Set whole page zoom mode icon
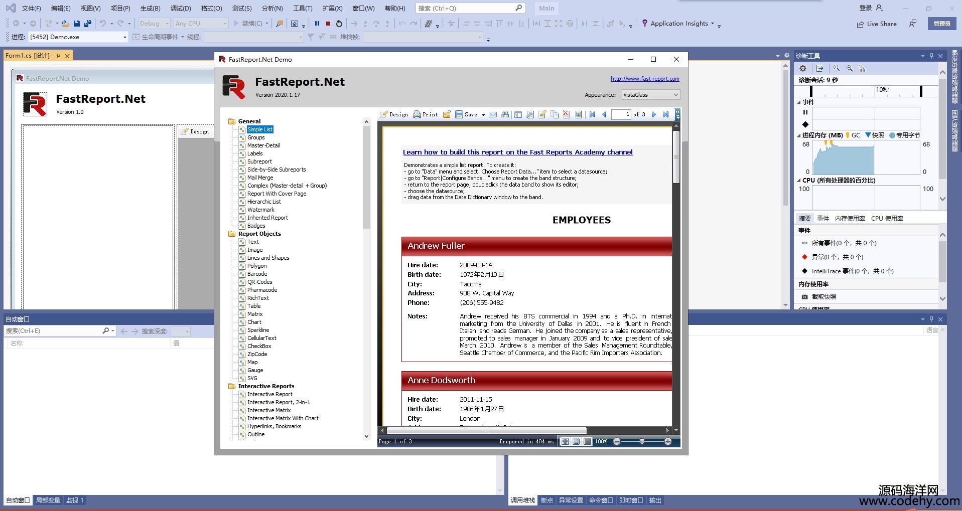 click(576, 441)
